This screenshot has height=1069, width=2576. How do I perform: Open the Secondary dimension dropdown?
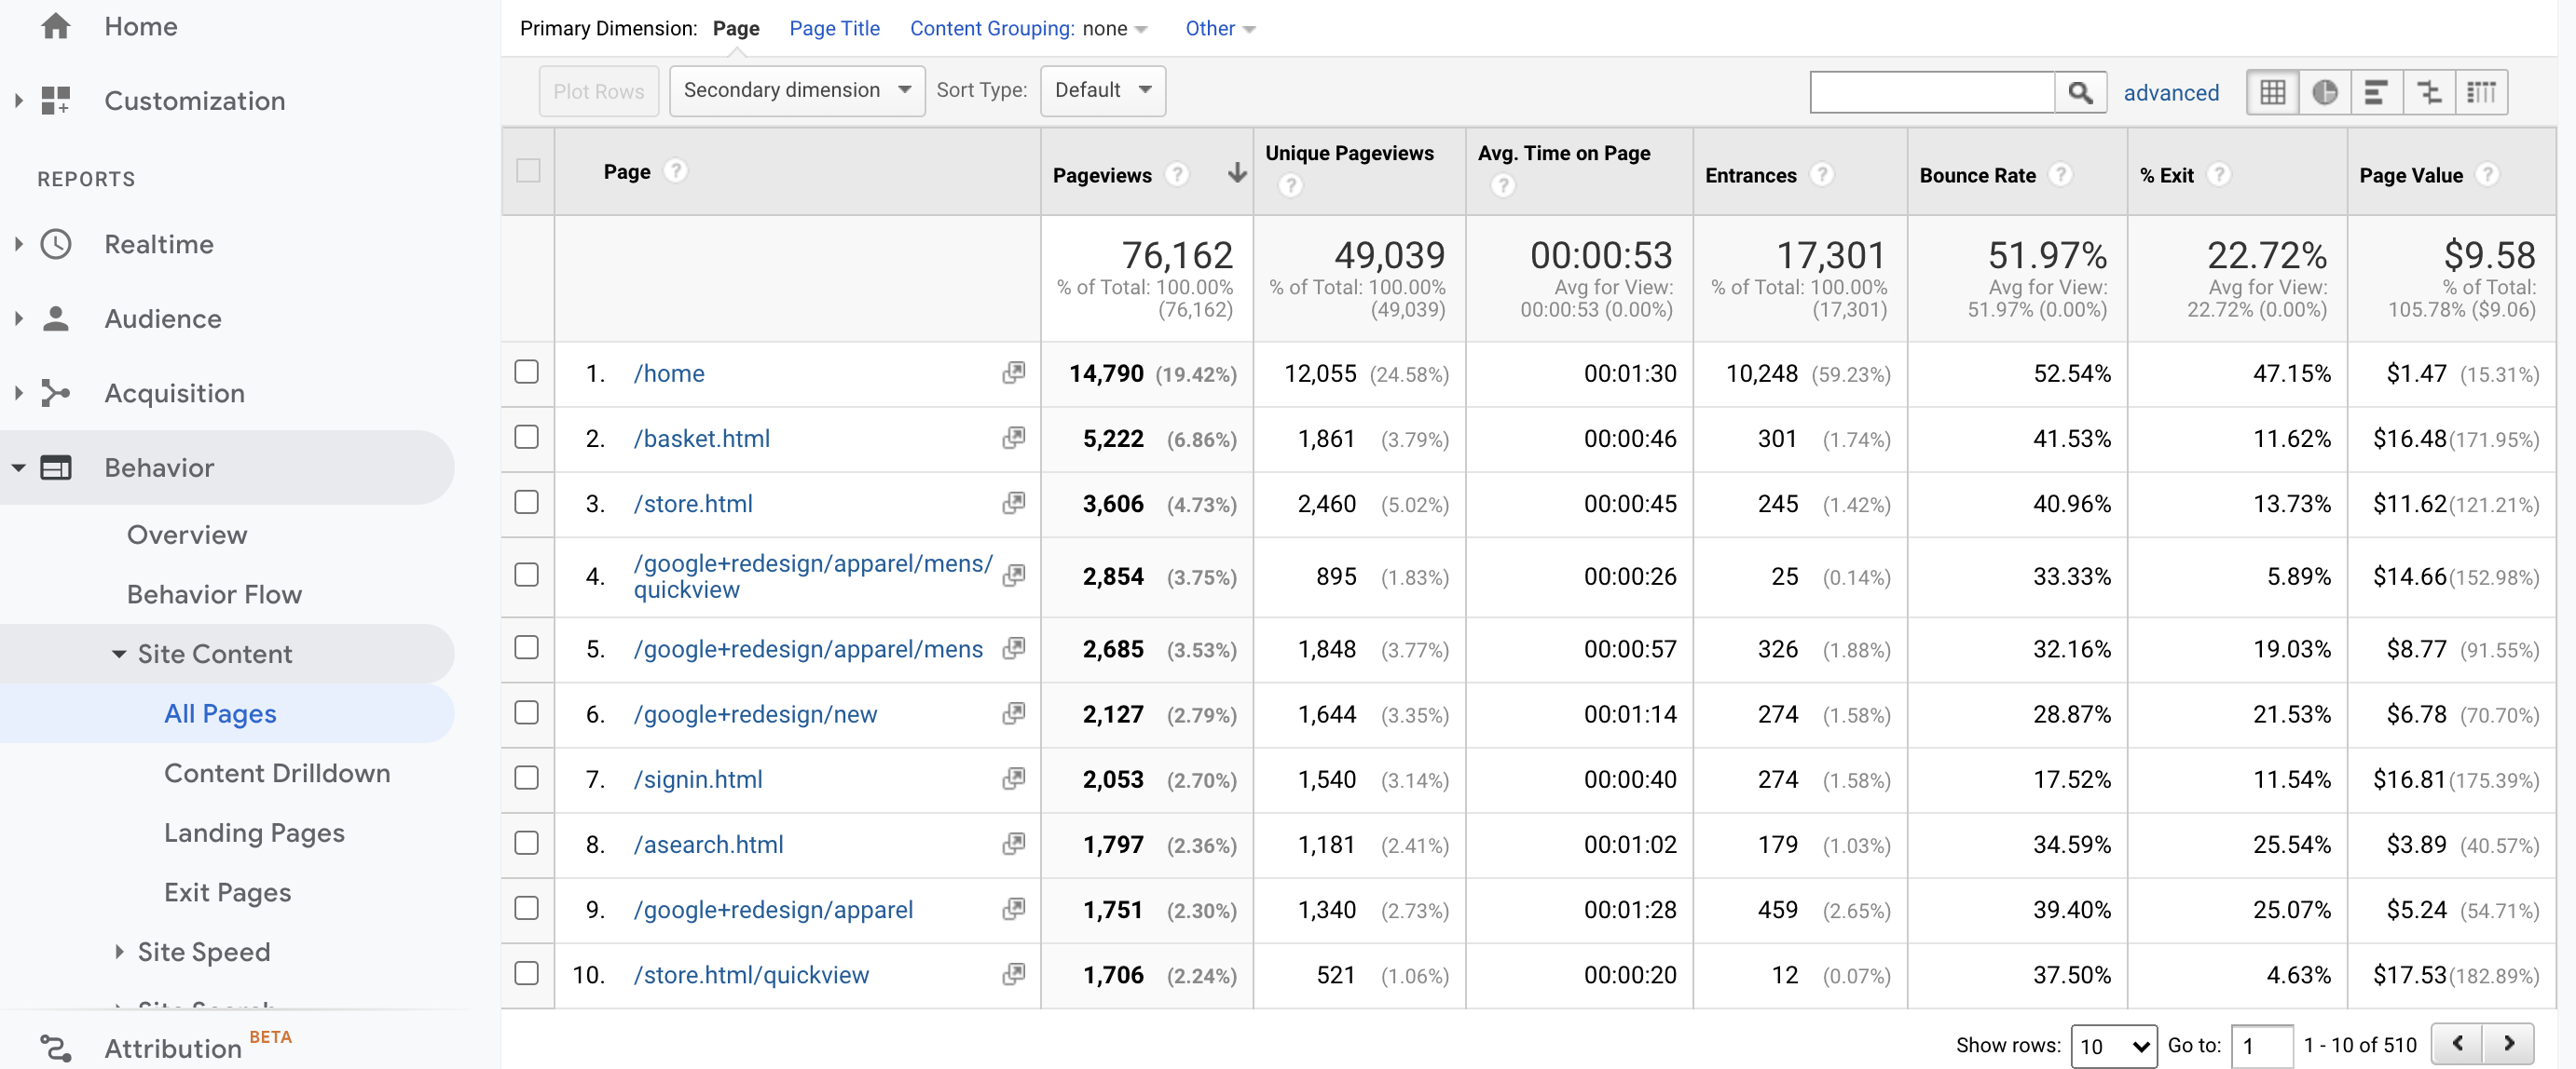tap(796, 90)
